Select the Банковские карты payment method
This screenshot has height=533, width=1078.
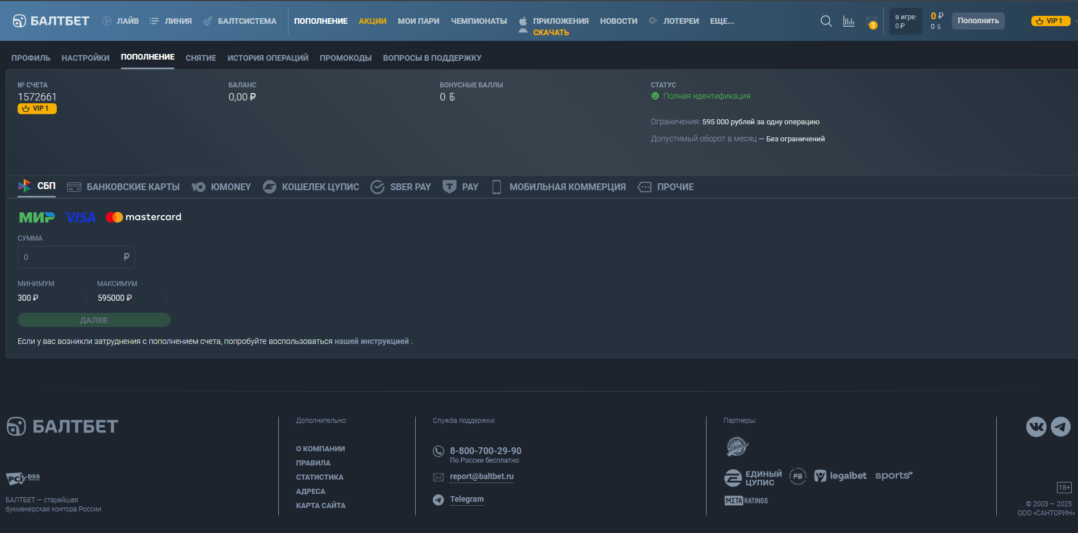[123, 187]
